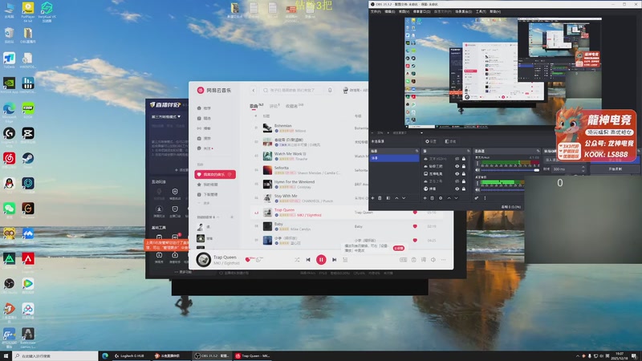Screen dimensions: 642x361
Task: Switch to the comments tab in the playlist
Action: (274, 106)
